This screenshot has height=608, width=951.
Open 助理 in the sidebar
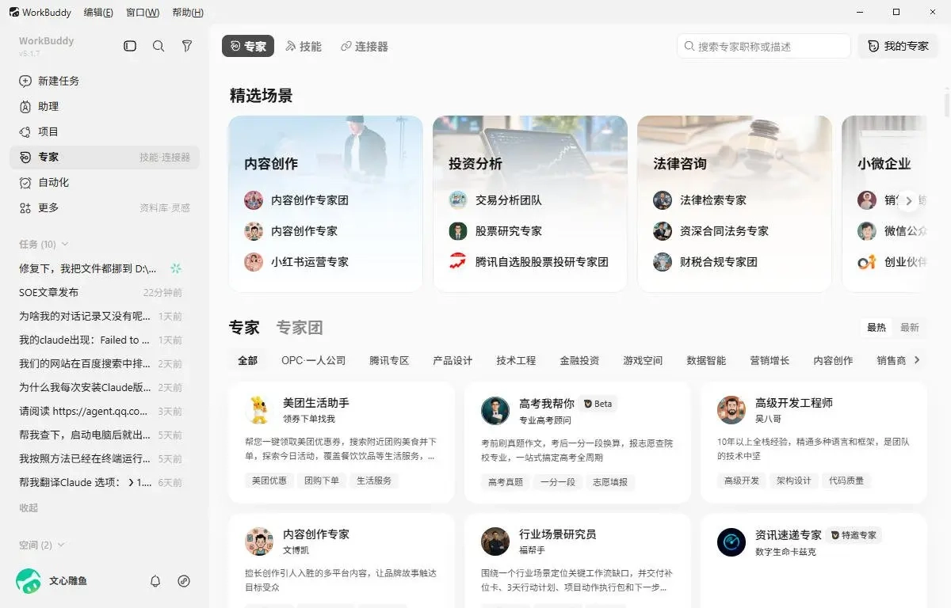click(104, 106)
